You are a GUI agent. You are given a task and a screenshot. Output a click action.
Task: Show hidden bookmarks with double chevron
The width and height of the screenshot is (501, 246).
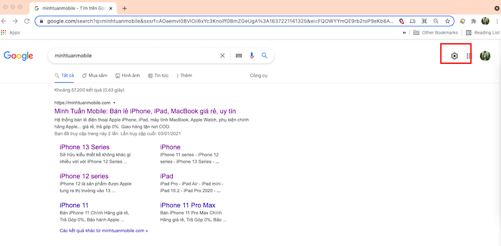pos(404,33)
